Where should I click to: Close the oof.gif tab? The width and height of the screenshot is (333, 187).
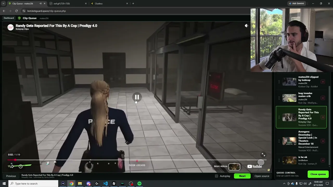click(x=86, y=4)
